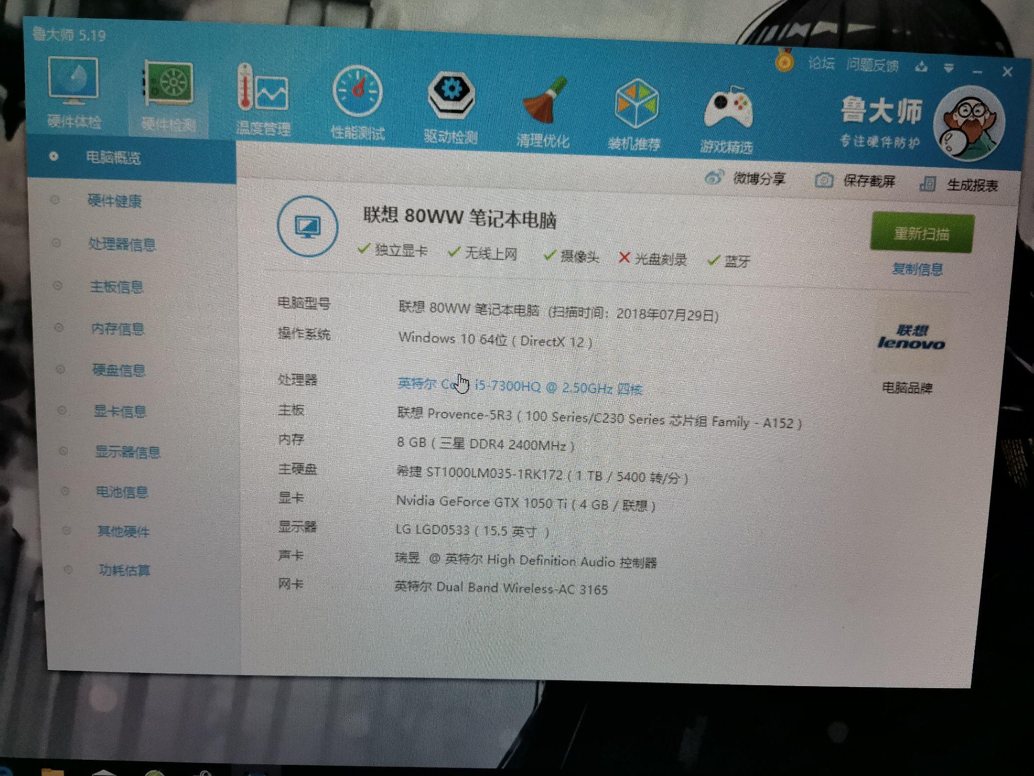The height and width of the screenshot is (776, 1034).
Task: Click High Definition Audio sound card text
Action: coord(526,560)
